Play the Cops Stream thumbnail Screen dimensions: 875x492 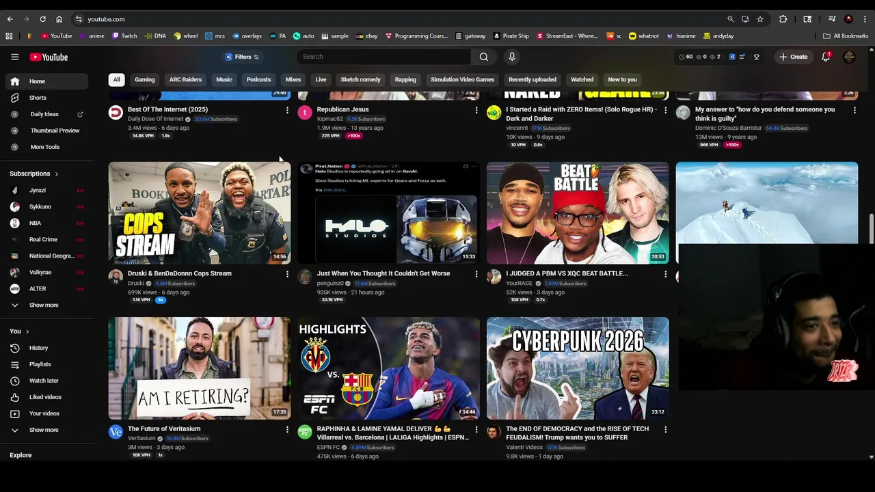click(x=200, y=213)
